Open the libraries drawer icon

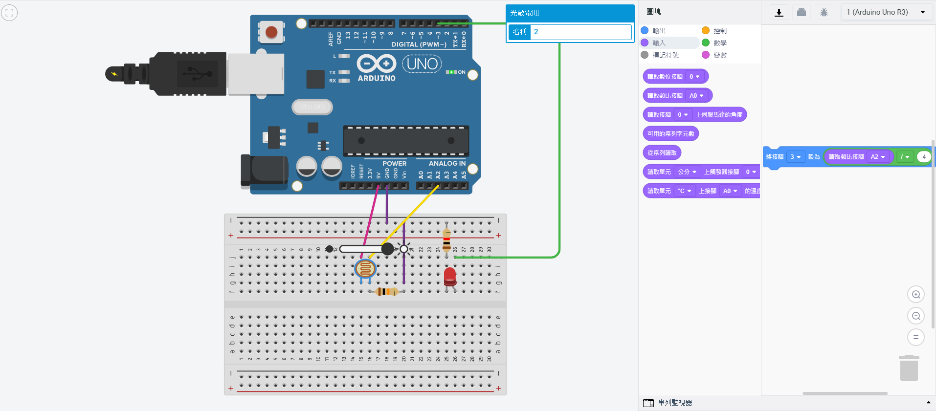802,13
